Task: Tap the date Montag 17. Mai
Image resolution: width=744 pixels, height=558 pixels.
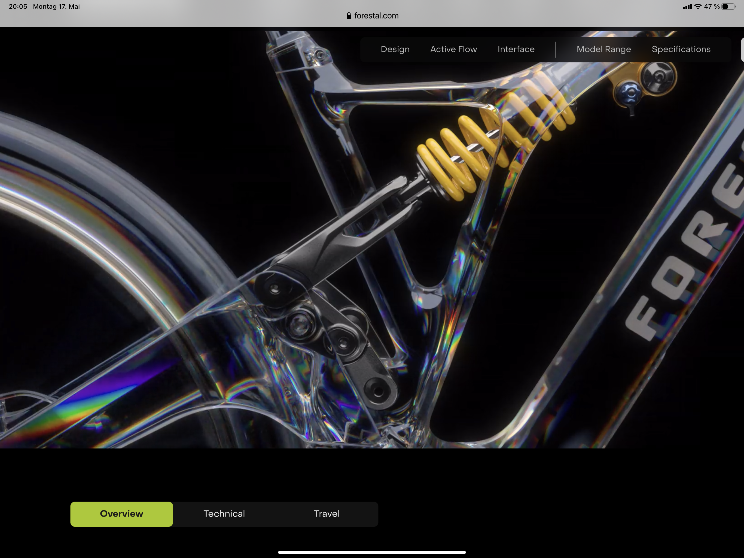Action: point(56,6)
